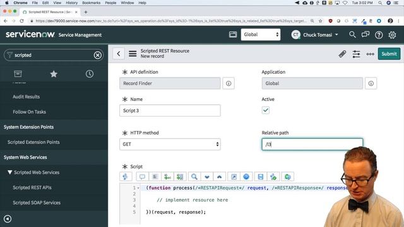This screenshot has width=404, height=227.
Task: Go back using the header back arrow
Action: pos(119,54)
